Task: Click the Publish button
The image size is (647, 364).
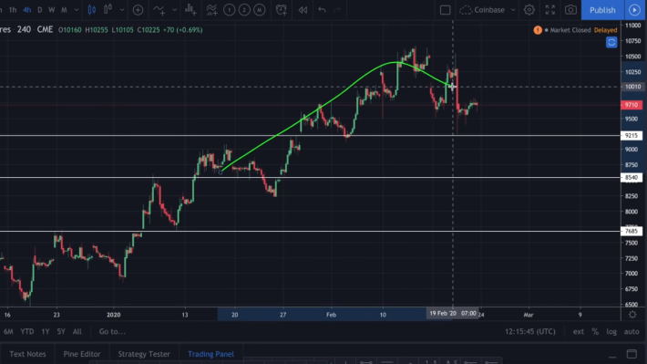Action: click(602, 10)
